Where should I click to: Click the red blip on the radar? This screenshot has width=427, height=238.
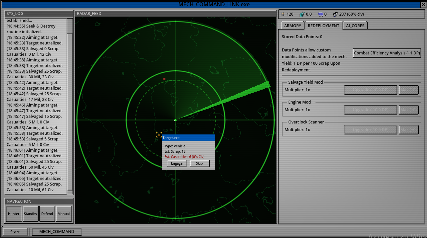click(164, 79)
